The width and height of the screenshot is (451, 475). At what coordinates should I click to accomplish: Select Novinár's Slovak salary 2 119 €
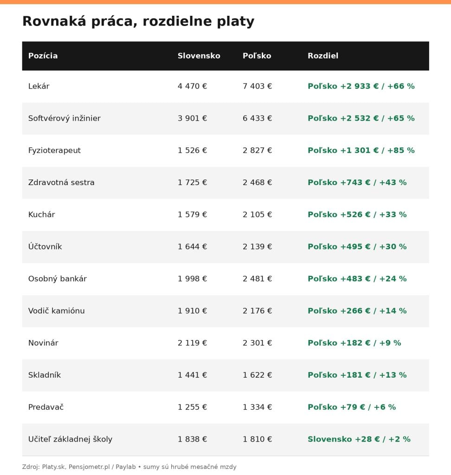[192, 343]
